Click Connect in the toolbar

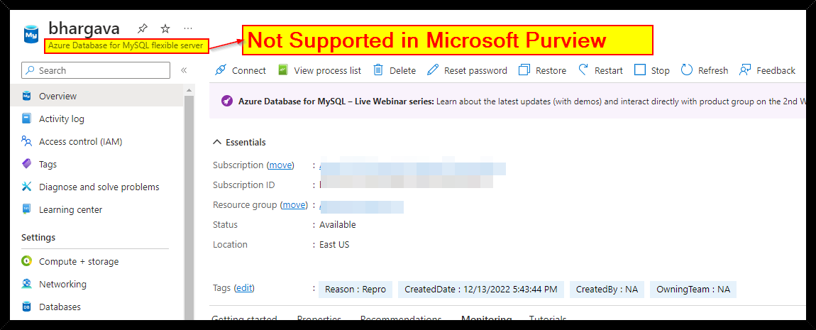tap(241, 70)
